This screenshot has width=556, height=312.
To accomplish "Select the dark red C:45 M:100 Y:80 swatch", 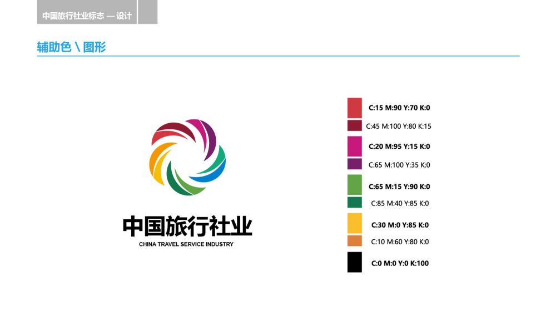I will (x=354, y=125).
